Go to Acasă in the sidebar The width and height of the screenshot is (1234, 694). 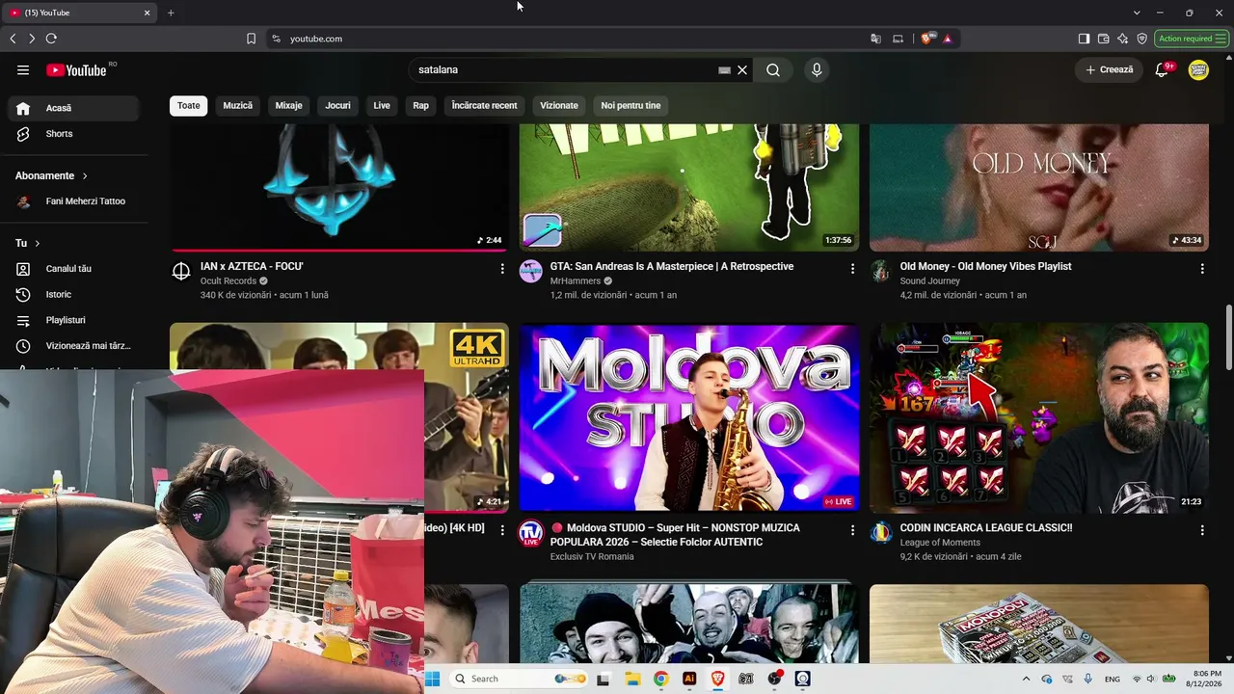coord(73,108)
